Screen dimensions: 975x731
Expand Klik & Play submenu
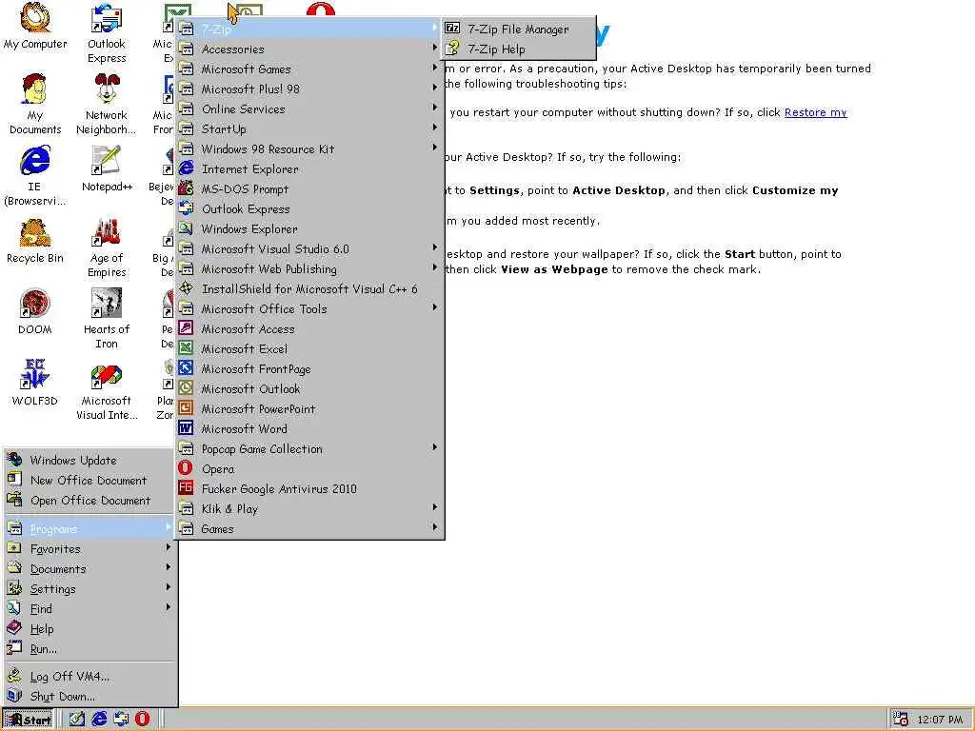point(309,508)
